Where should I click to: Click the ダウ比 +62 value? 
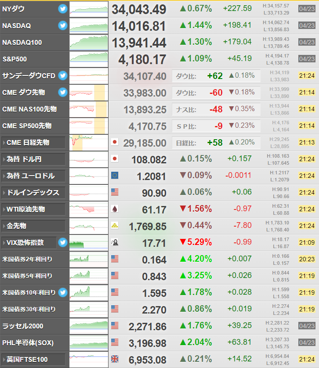(215, 76)
